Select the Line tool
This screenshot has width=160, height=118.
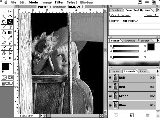tap(4, 38)
